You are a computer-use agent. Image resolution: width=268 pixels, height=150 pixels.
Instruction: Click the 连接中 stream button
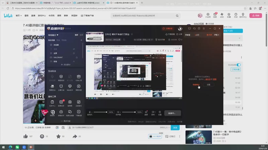(x=173, y=113)
